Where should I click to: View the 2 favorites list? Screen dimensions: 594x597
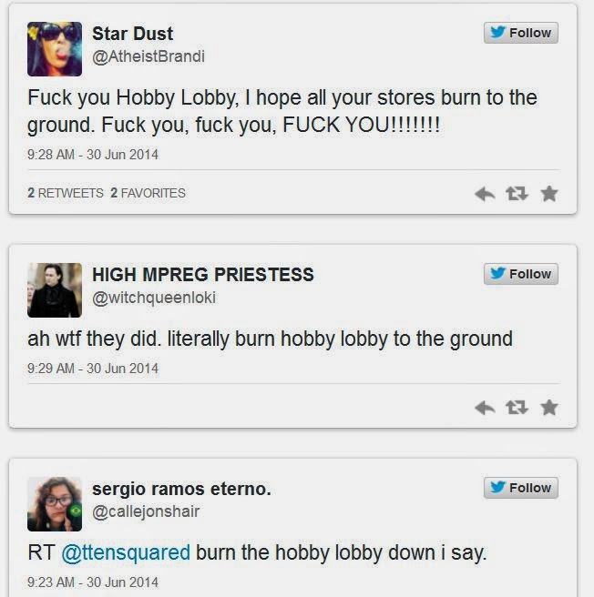click(148, 193)
